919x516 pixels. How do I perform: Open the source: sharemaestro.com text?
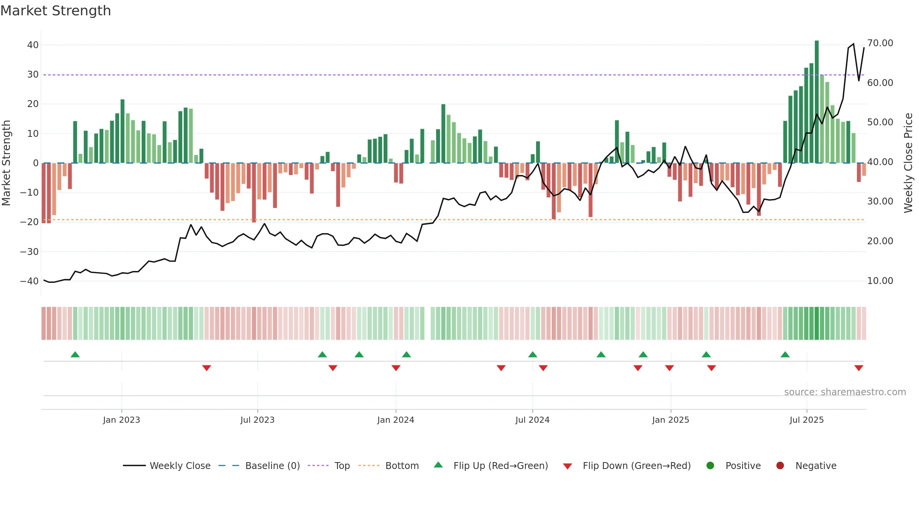tap(845, 392)
